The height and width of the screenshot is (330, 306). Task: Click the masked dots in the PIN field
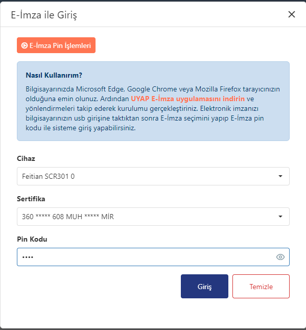[28, 257]
